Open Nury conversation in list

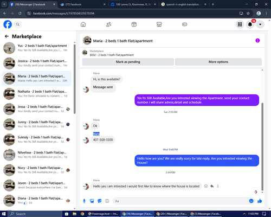tap(36, 170)
